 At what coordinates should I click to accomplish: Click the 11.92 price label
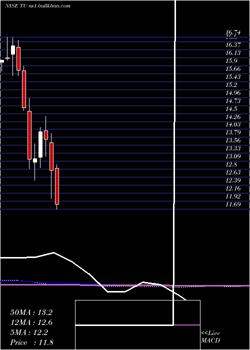[233, 196]
